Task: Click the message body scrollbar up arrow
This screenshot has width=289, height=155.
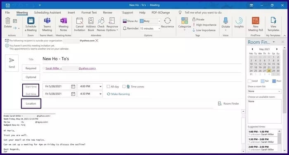Action: [x=243, y=111]
